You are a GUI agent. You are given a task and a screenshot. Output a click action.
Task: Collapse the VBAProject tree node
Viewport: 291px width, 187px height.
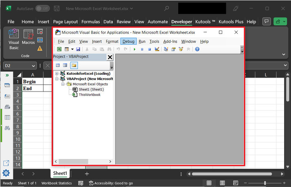57,79
